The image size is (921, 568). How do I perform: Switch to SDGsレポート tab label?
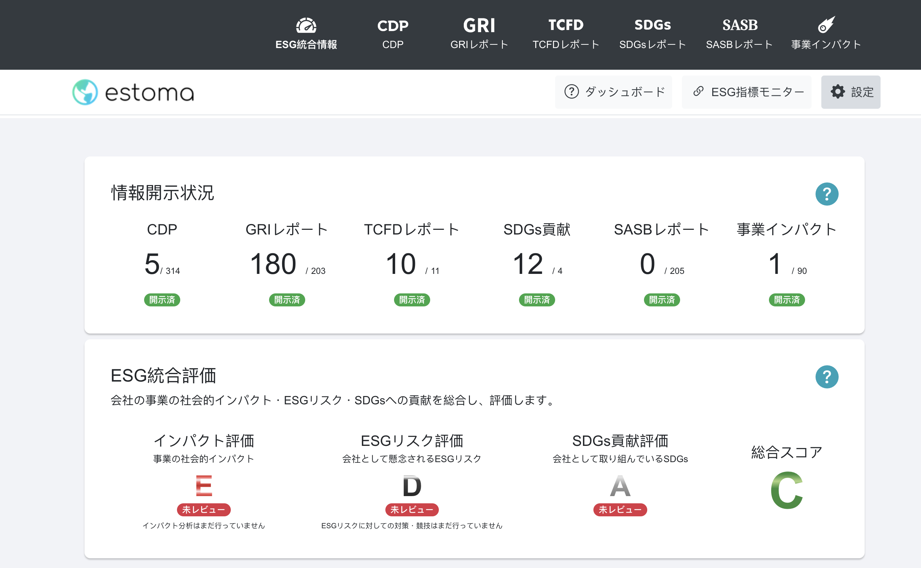pyautogui.click(x=653, y=45)
